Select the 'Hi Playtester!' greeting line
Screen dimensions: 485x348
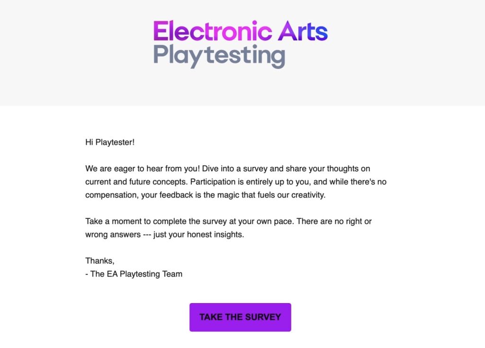point(109,142)
